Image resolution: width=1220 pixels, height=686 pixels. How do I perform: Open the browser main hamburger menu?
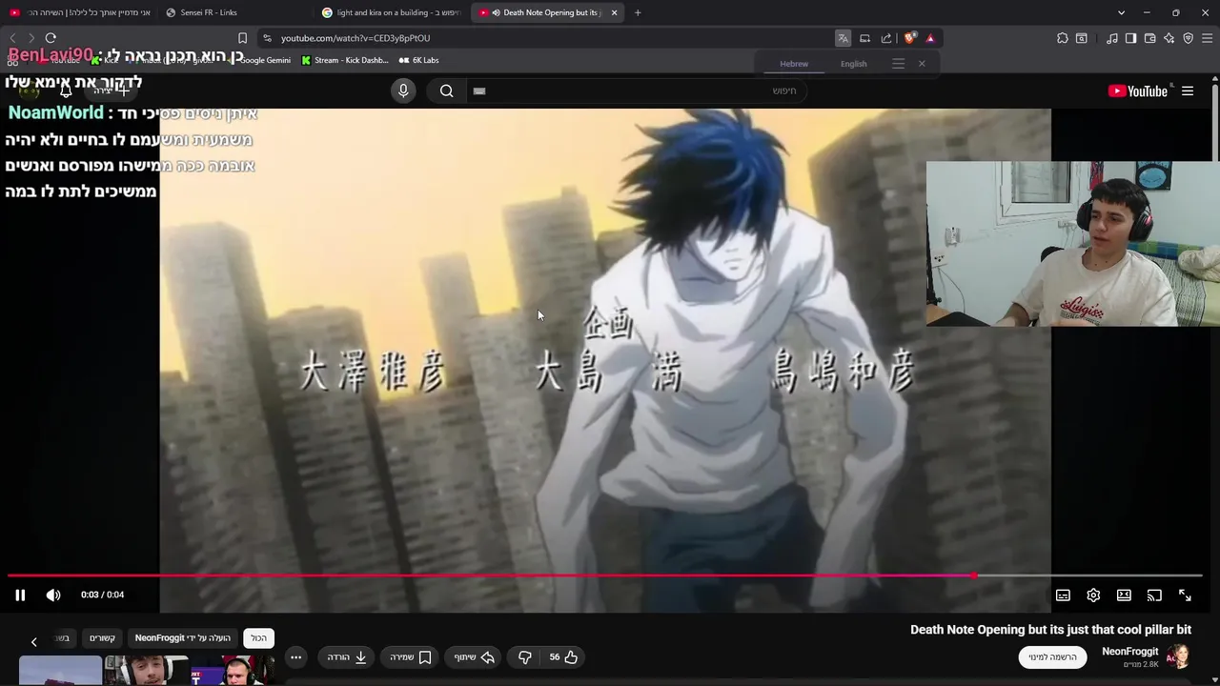(1207, 38)
